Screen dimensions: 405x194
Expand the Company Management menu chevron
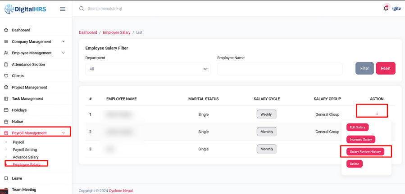(64, 42)
